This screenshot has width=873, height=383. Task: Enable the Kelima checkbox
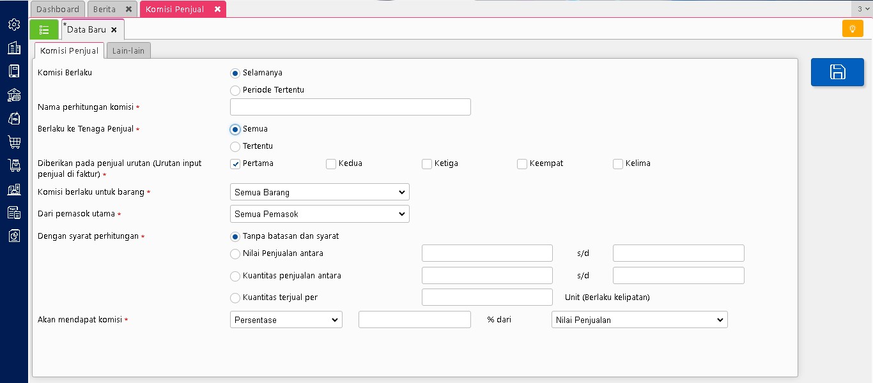point(618,164)
